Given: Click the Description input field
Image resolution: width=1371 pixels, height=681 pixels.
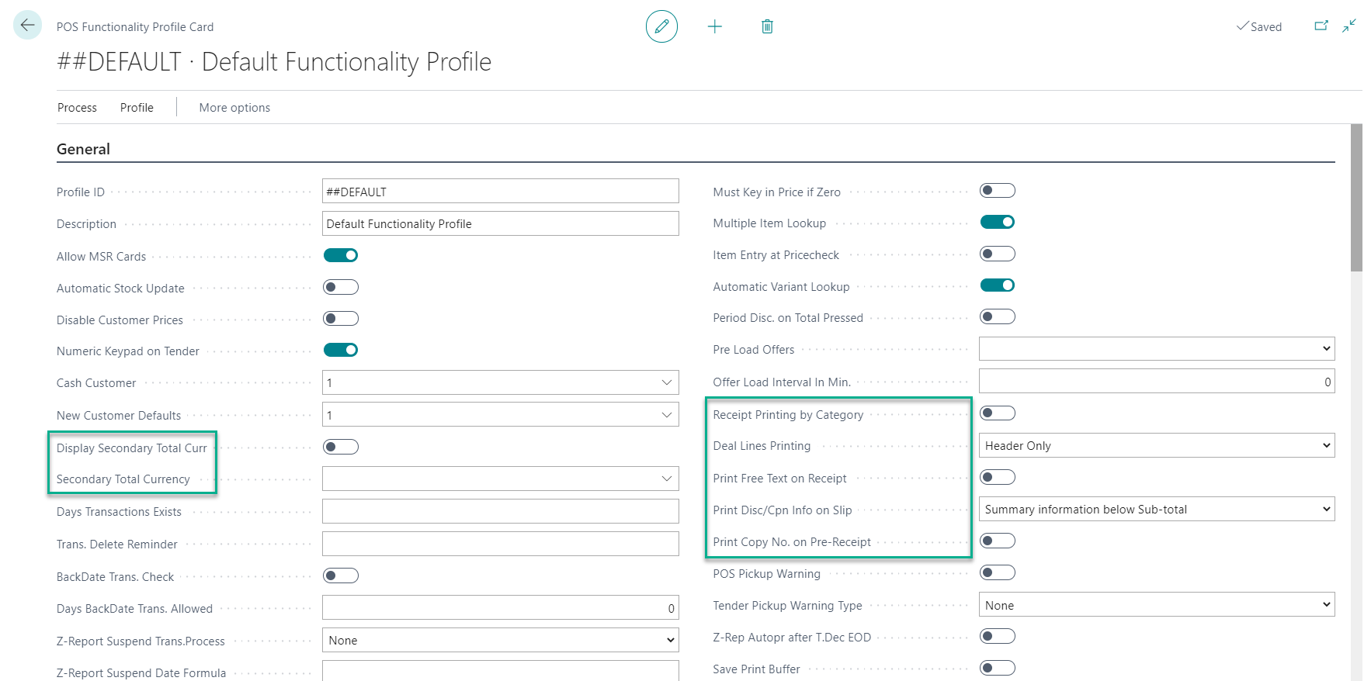Looking at the screenshot, I should [500, 223].
